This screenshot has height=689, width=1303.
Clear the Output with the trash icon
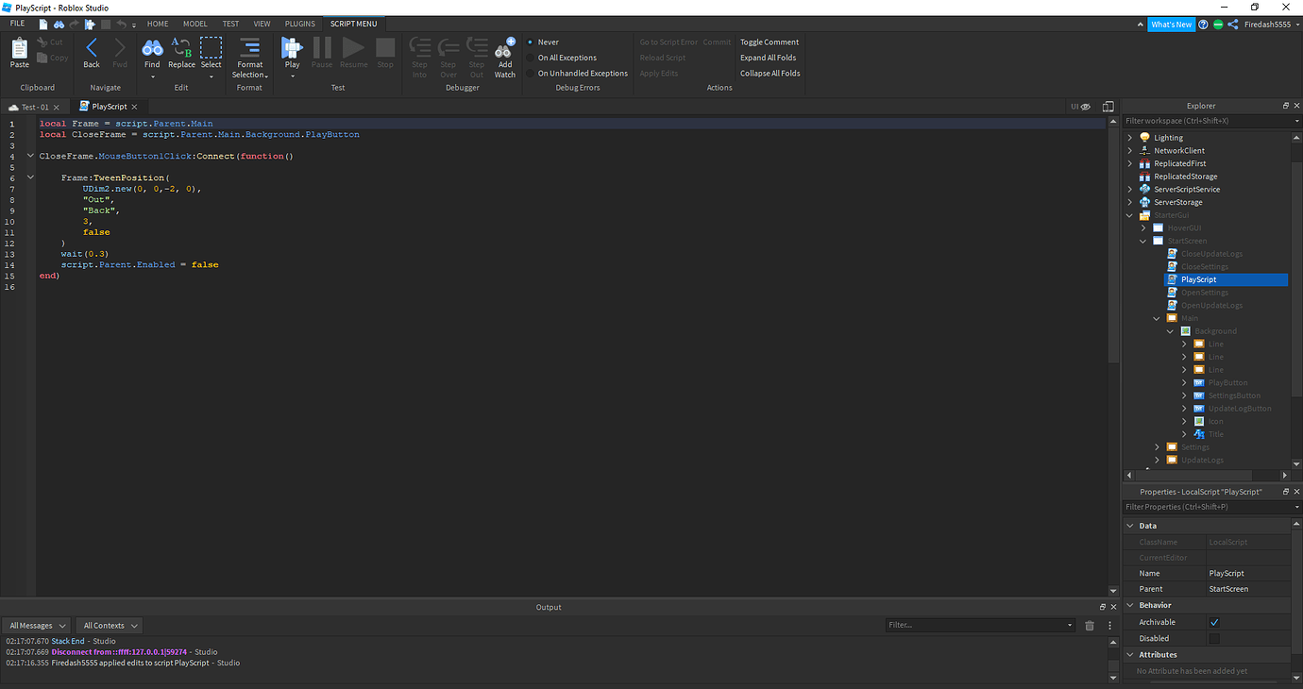click(1090, 625)
